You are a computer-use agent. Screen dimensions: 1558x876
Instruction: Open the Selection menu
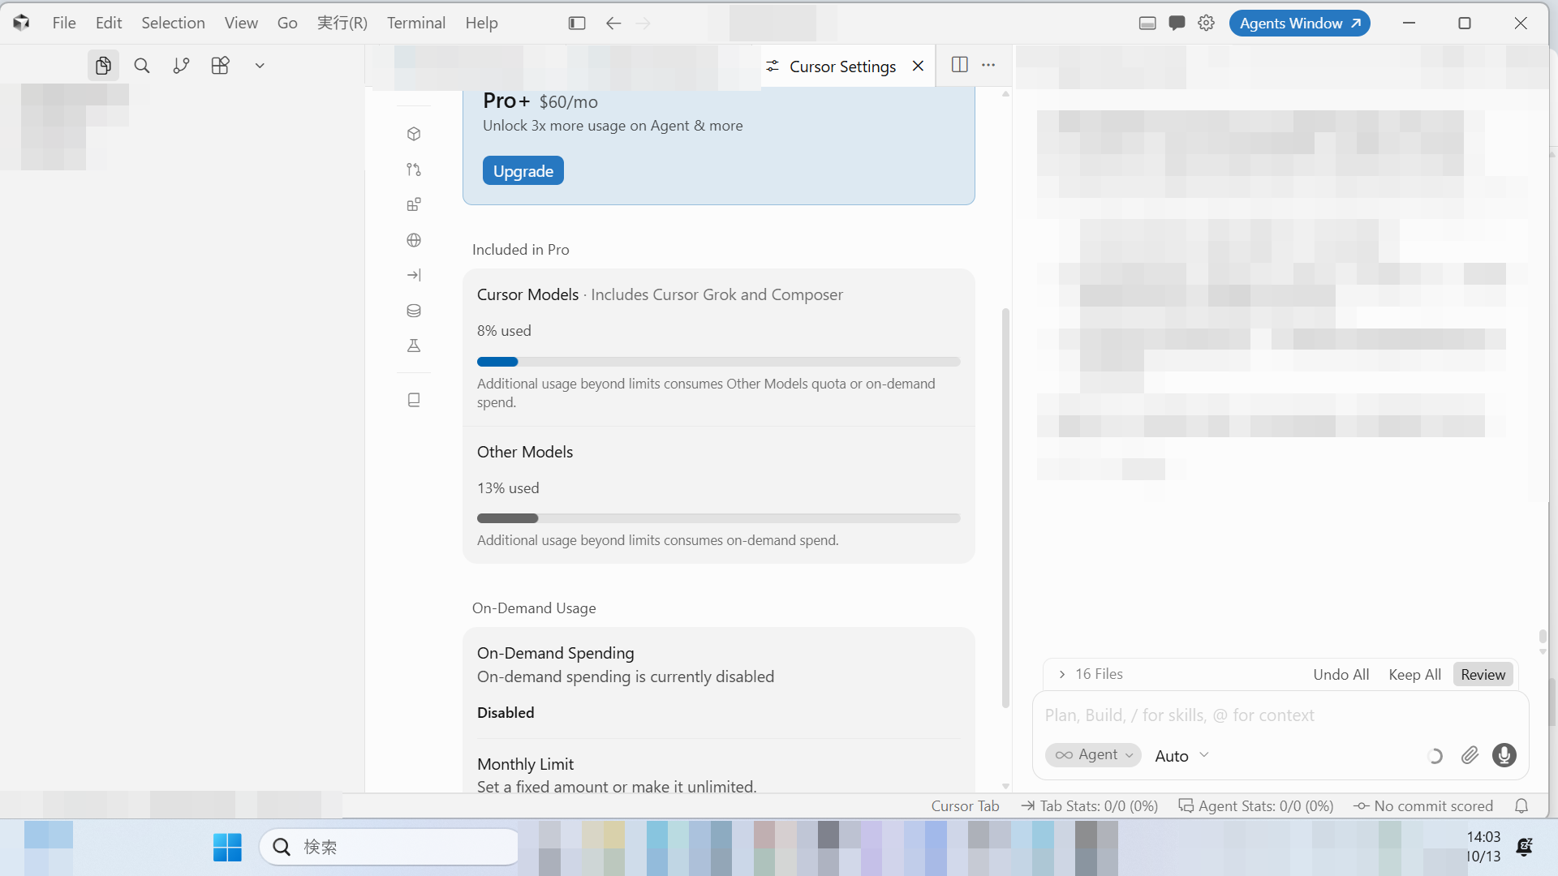(173, 24)
